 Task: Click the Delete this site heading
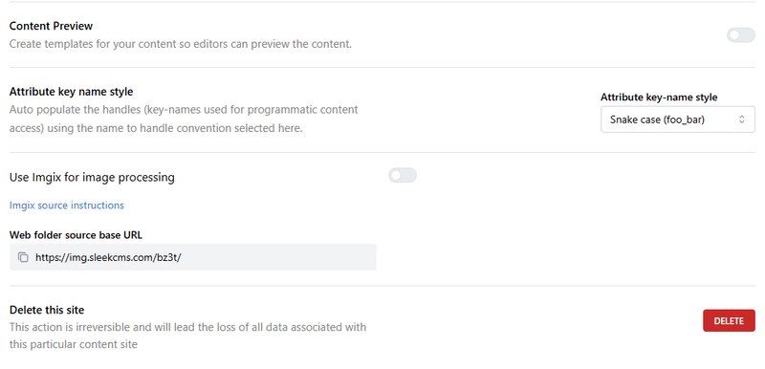click(x=47, y=310)
